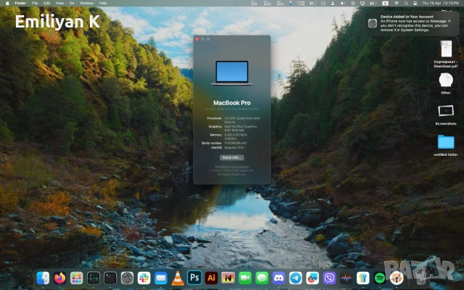464x290 pixels.
Task: Open Freeform from the dock
Action: pos(312,278)
